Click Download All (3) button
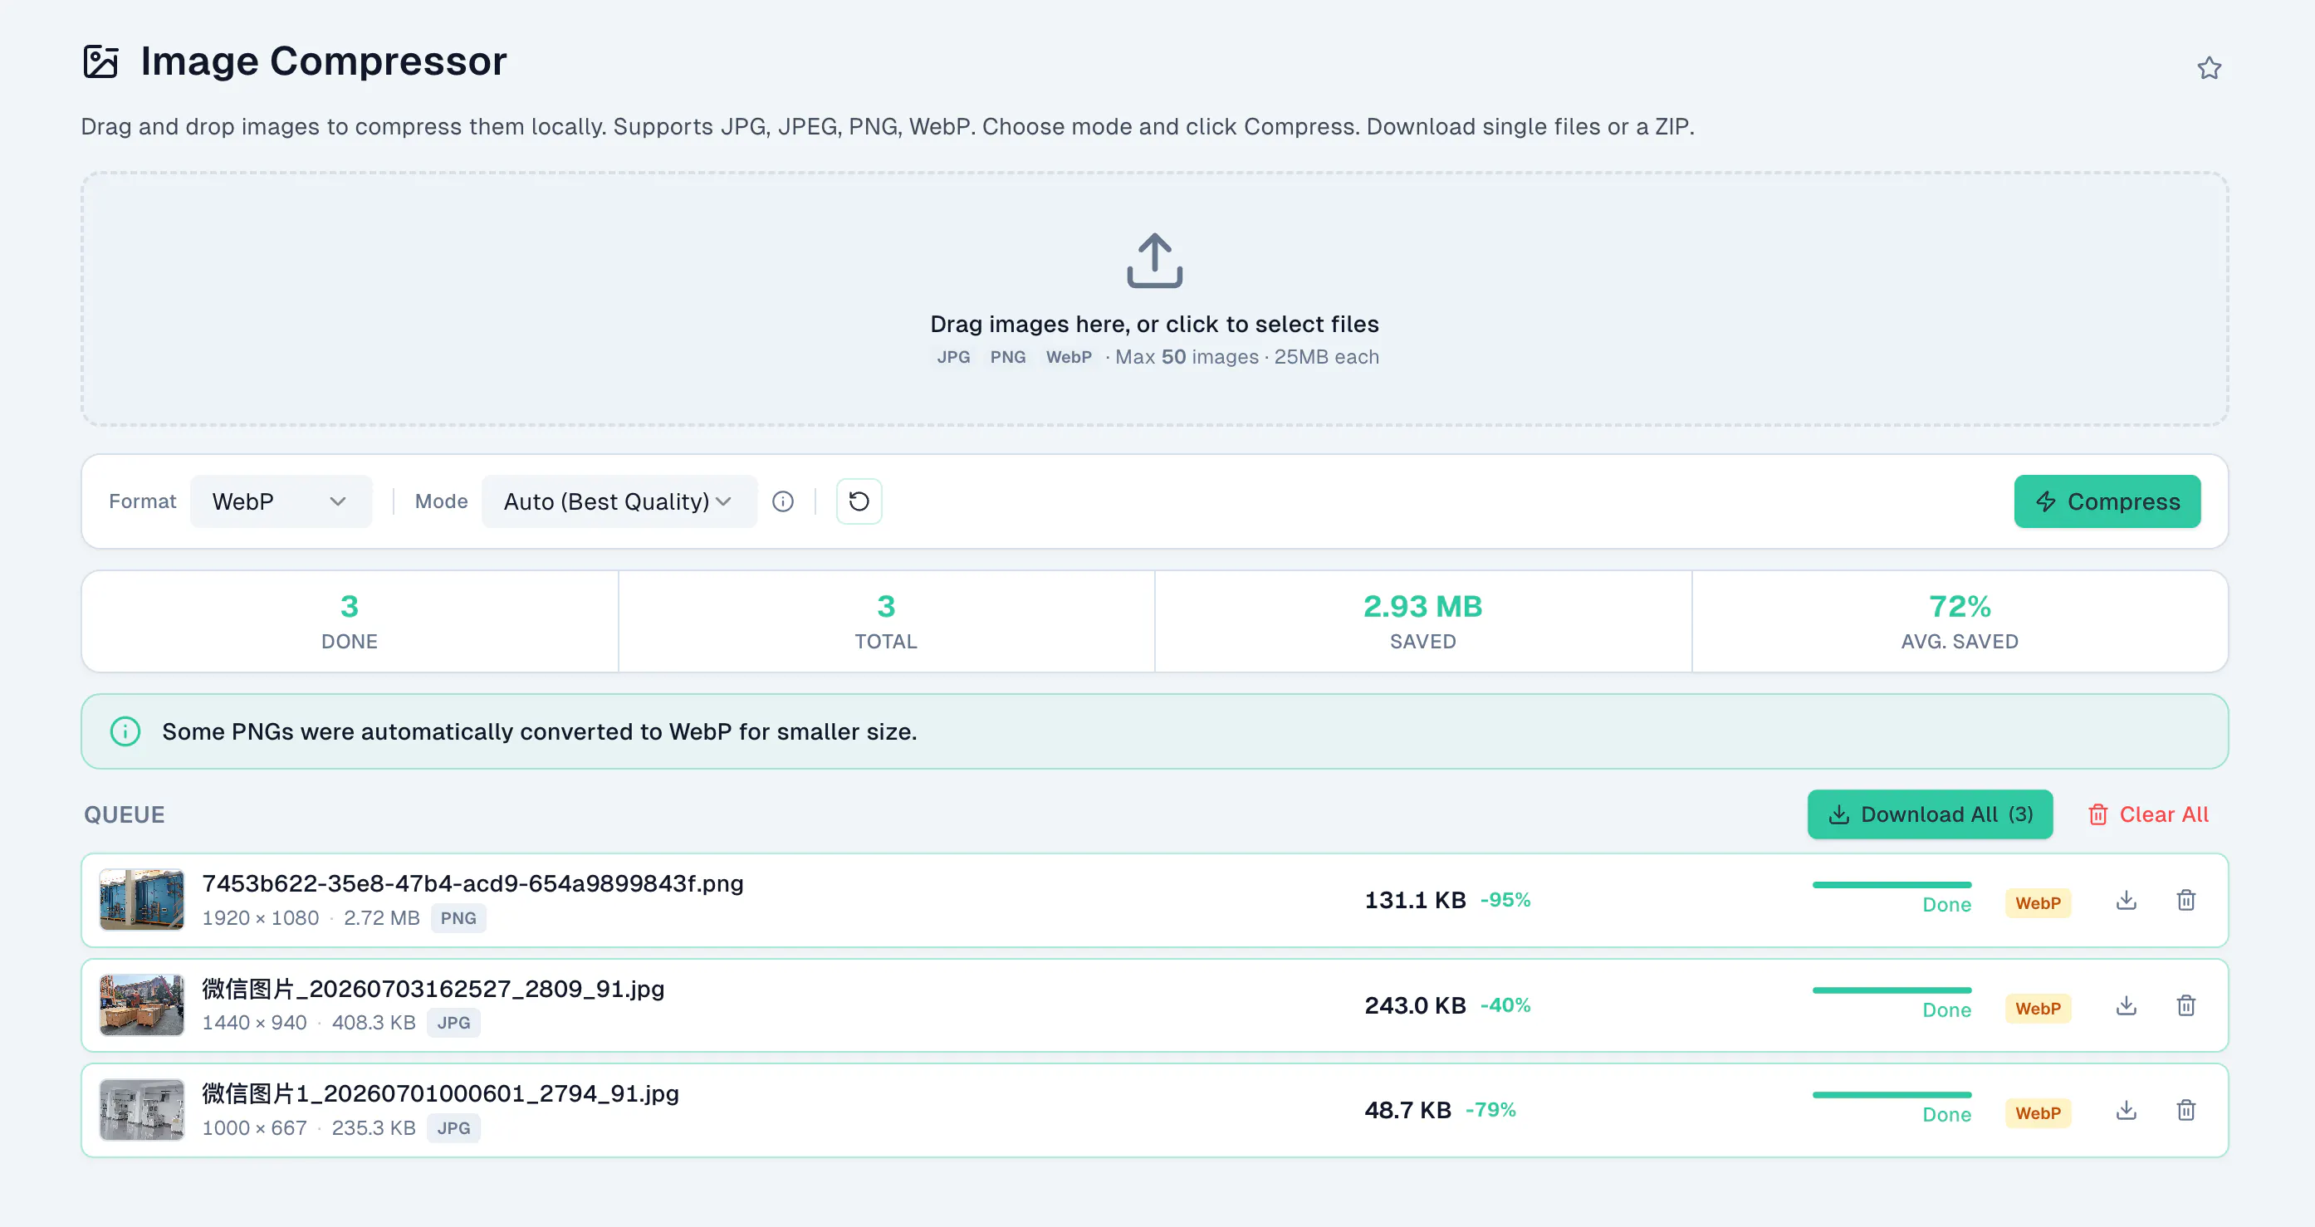The height and width of the screenshot is (1227, 2315). pyautogui.click(x=1930, y=814)
